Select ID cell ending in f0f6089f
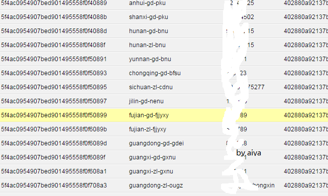 [53, 157]
